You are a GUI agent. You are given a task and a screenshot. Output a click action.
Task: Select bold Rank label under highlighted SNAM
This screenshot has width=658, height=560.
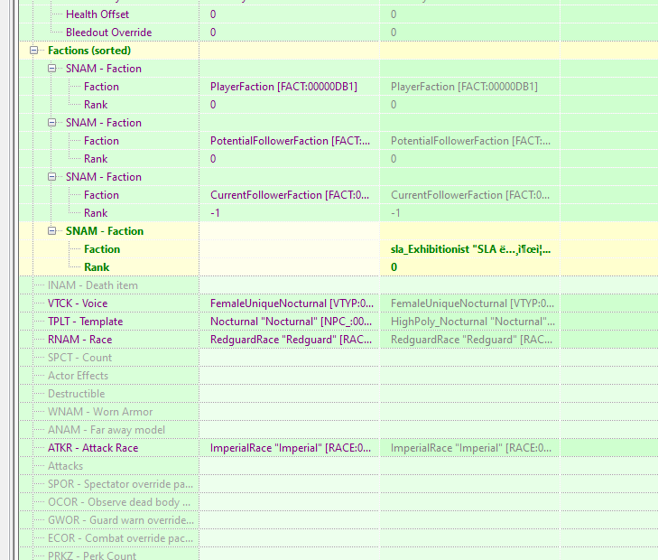[x=97, y=267]
